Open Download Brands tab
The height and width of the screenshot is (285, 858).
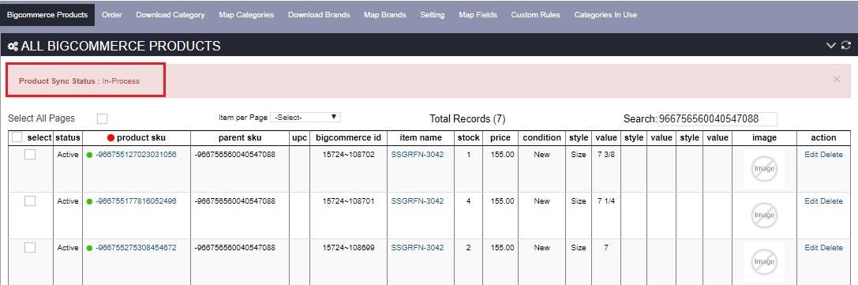[x=319, y=15]
